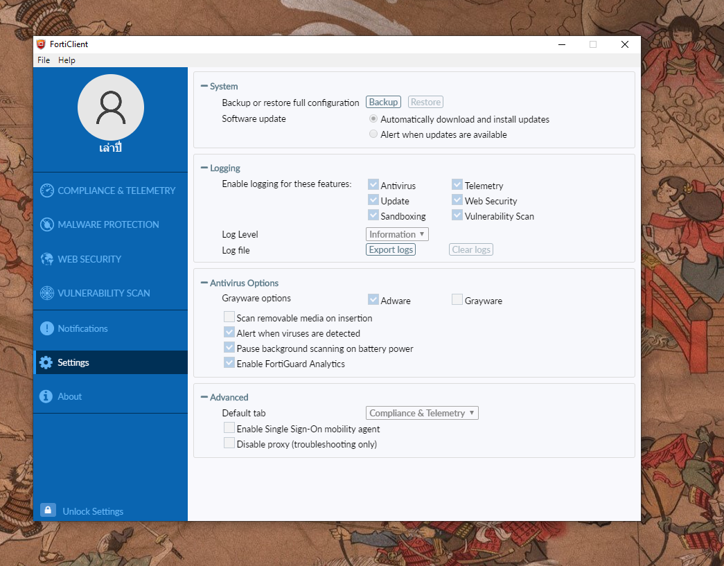Click the username label under avatar

[110, 148]
